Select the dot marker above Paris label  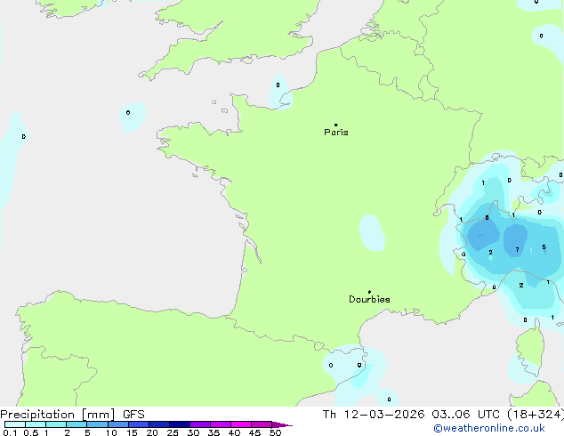[336, 125]
